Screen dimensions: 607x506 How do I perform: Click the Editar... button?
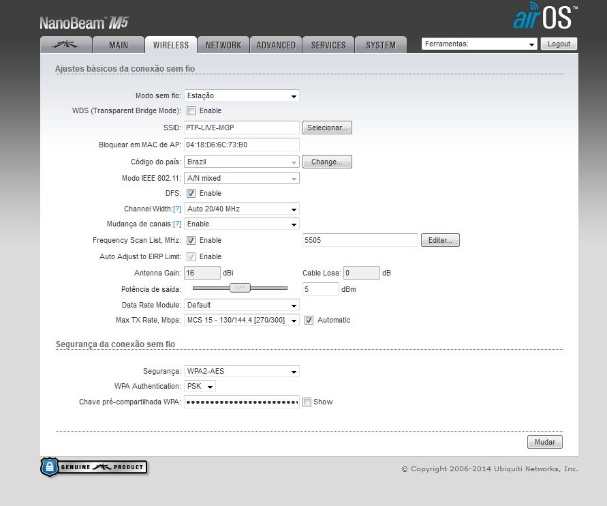[x=440, y=240]
